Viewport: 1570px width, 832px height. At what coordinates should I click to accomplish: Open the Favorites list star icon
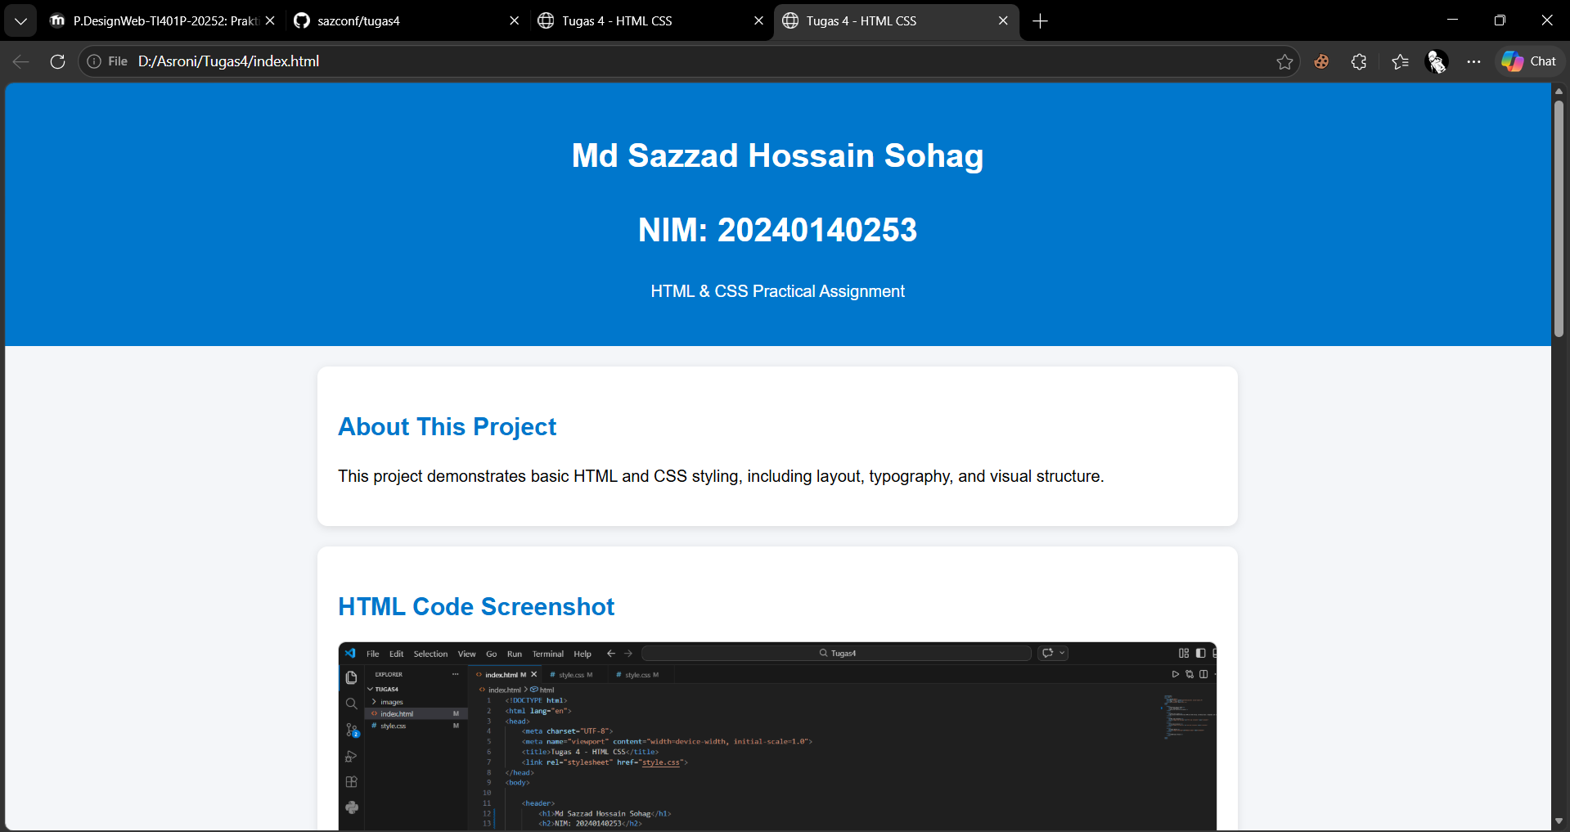click(1401, 61)
